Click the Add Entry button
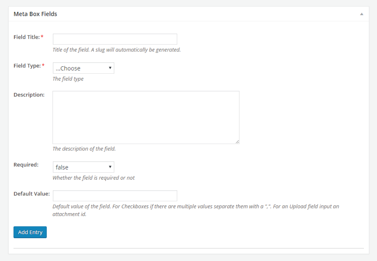This screenshot has height=261, width=377. (30, 232)
